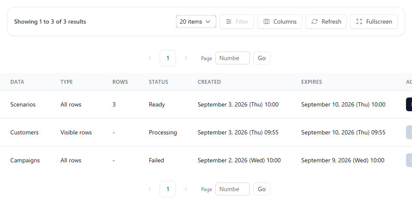The height and width of the screenshot is (204, 412).
Task: Sort by the STATUS column header
Action: tap(158, 82)
